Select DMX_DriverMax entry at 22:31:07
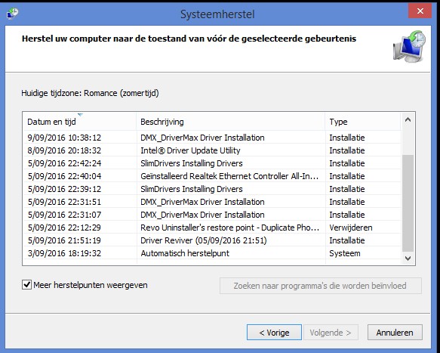This screenshot has width=440, height=353. point(212,215)
